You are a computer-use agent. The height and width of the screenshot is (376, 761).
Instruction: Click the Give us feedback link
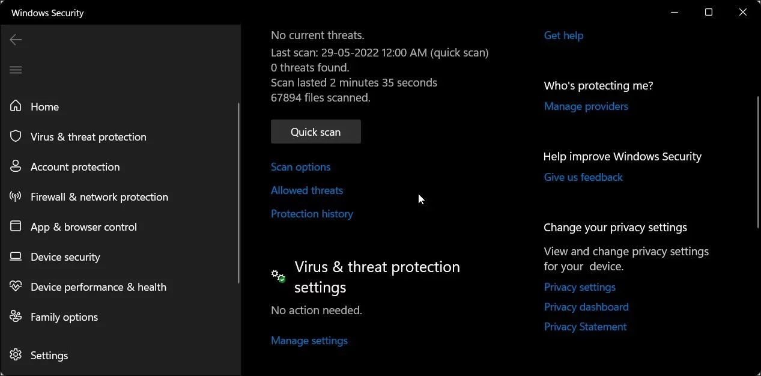point(583,177)
